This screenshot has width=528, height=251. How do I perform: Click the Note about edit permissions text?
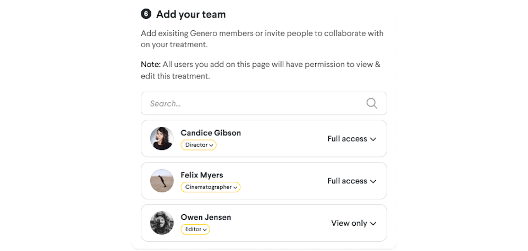pyautogui.click(x=260, y=70)
